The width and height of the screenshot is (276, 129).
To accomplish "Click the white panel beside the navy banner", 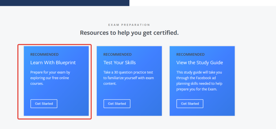I will coord(202,3).
